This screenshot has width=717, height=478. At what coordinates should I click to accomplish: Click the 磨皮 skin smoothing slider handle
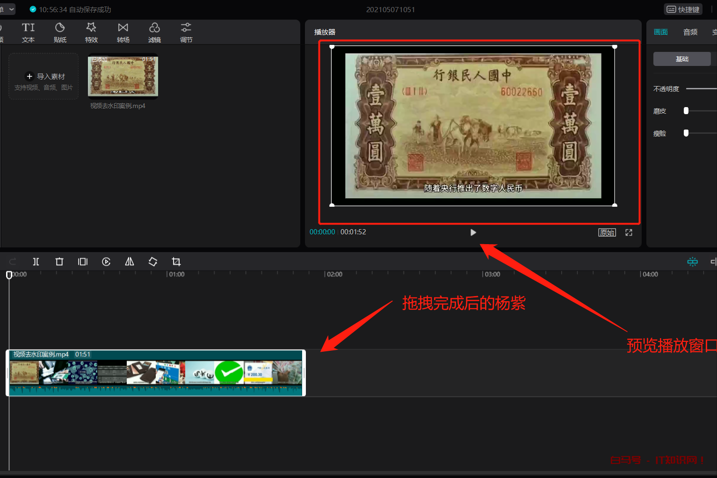coord(686,111)
